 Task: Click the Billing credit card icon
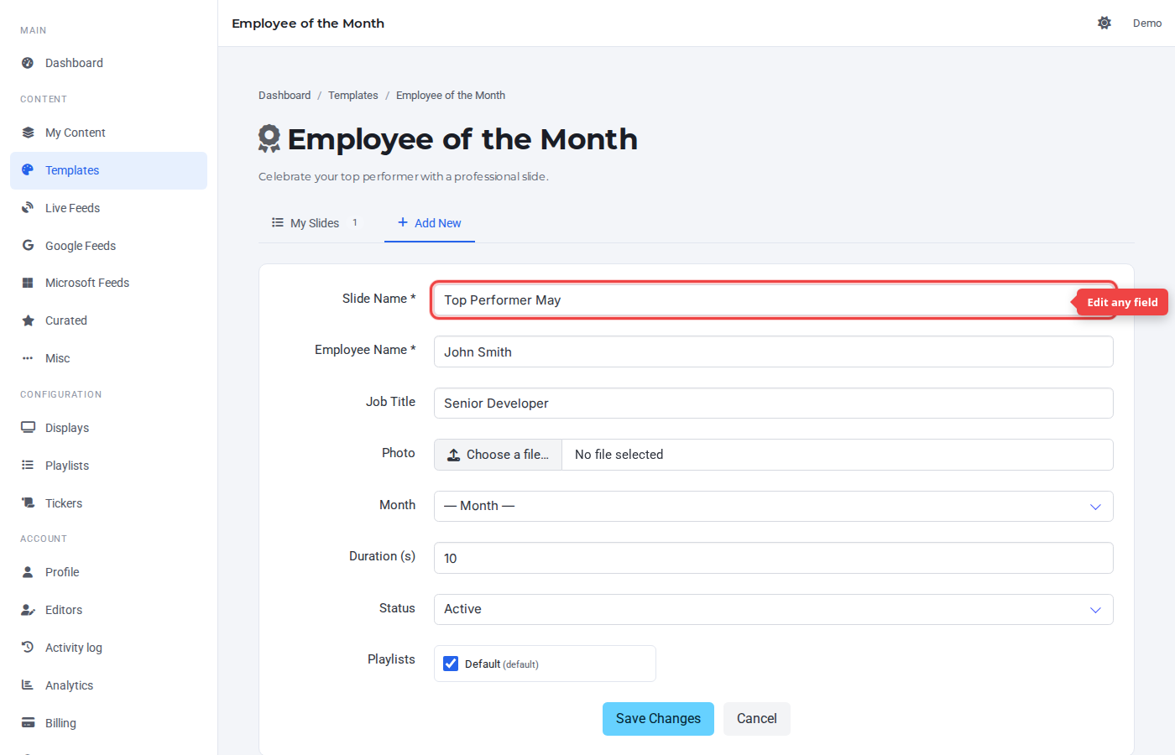(28, 723)
